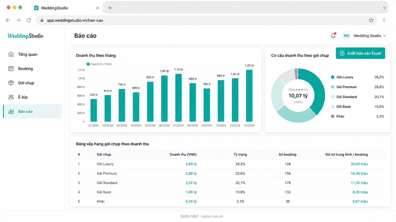
Task: Click the address bar URL field
Action: tap(206, 20)
